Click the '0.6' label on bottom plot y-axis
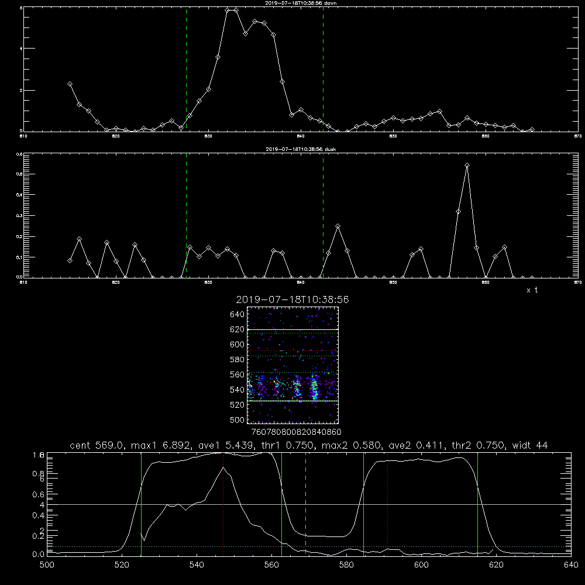The height and width of the screenshot is (585, 585). (39, 494)
